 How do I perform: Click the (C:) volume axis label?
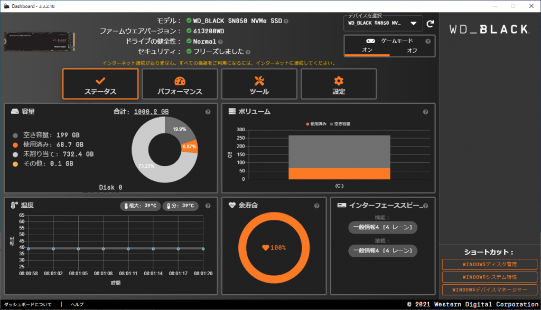[339, 186]
